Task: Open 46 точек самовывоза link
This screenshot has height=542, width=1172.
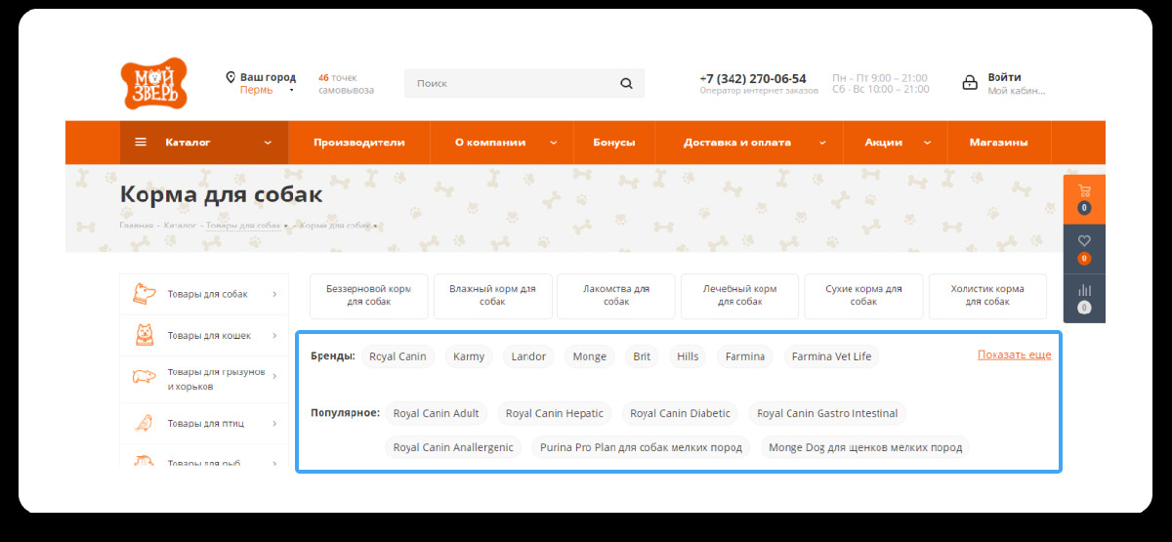Action: click(346, 84)
